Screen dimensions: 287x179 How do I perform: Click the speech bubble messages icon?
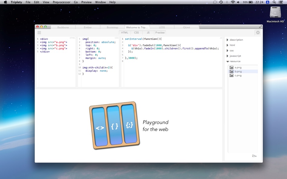pos(215,2)
